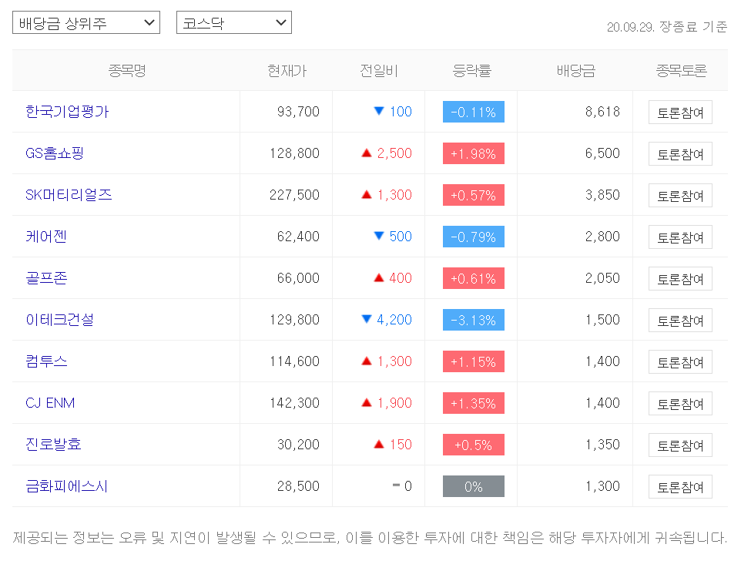The height and width of the screenshot is (561, 741).
Task: Click the 20.09.29. 장종료 기준 date text
Action: click(x=667, y=27)
